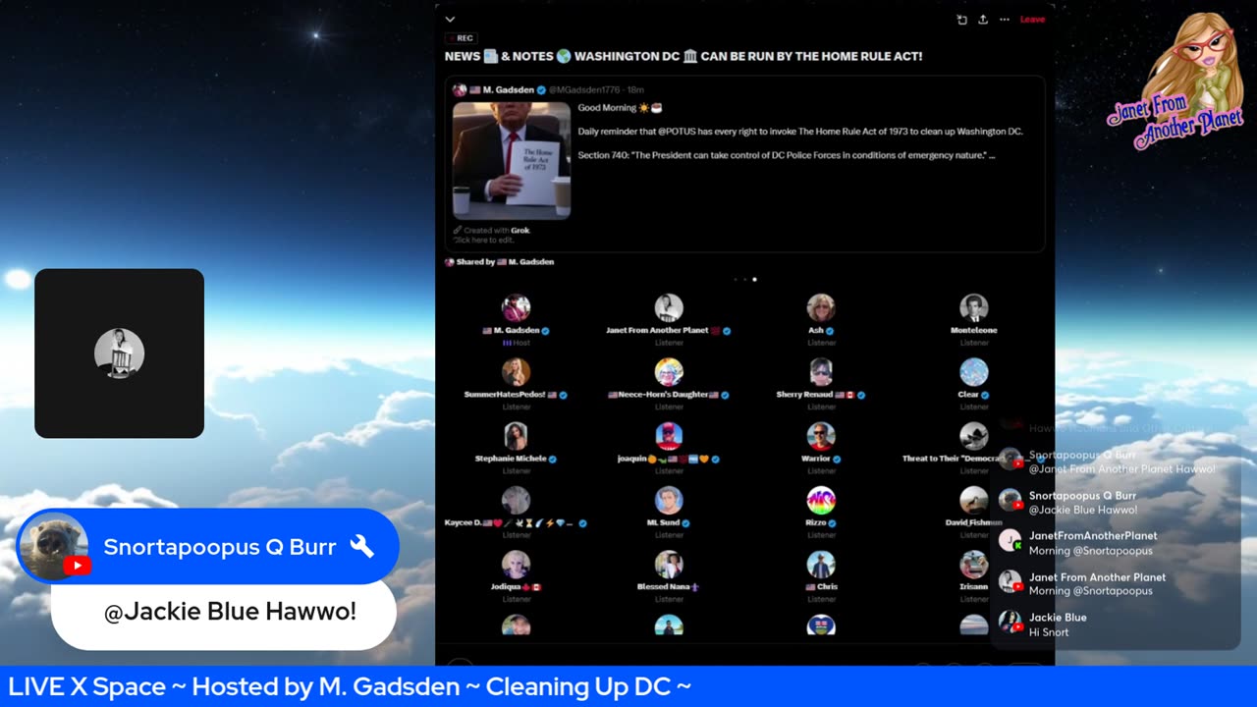Select the third carousel page dot
The width and height of the screenshot is (1257, 707).
(754, 280)
